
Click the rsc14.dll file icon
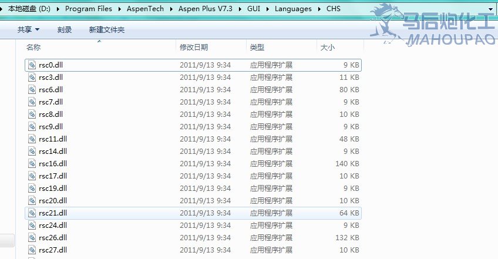(32, 152)
